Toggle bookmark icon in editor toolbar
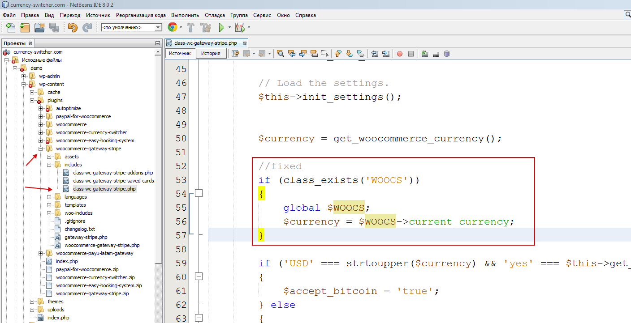 coord(360,54)
